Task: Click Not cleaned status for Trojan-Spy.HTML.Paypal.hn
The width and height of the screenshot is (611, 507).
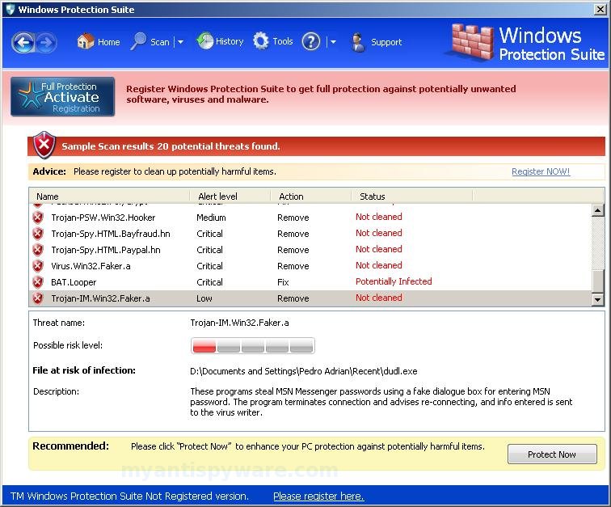Action: click(x=379, y=249)
